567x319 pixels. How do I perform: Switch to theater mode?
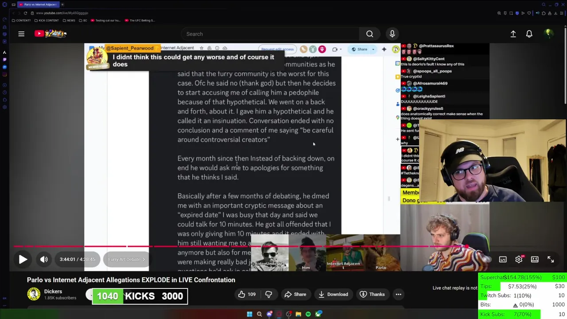click(535, 260)
